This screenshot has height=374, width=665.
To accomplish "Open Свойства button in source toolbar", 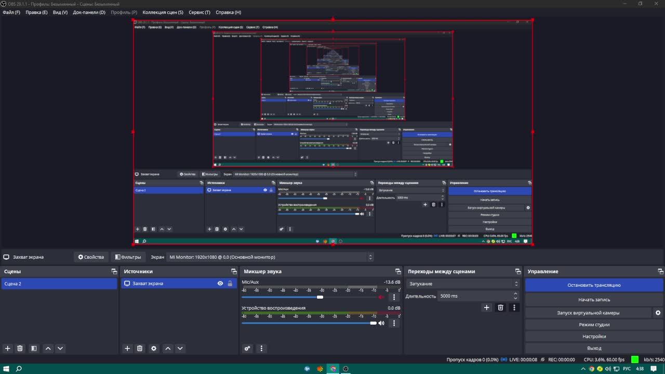I will point(91,257).
